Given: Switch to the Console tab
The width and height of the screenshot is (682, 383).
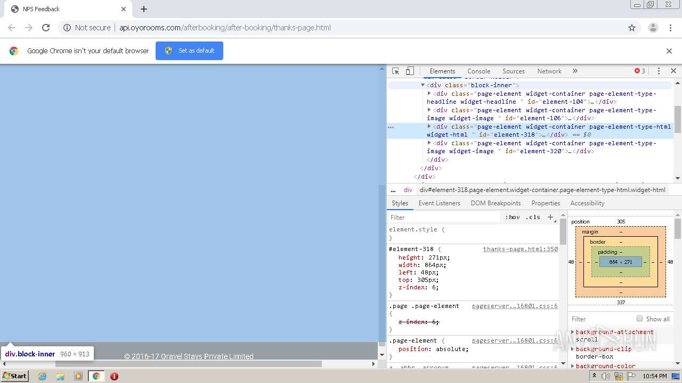Looking at the screenshot, I should [478, 71].
